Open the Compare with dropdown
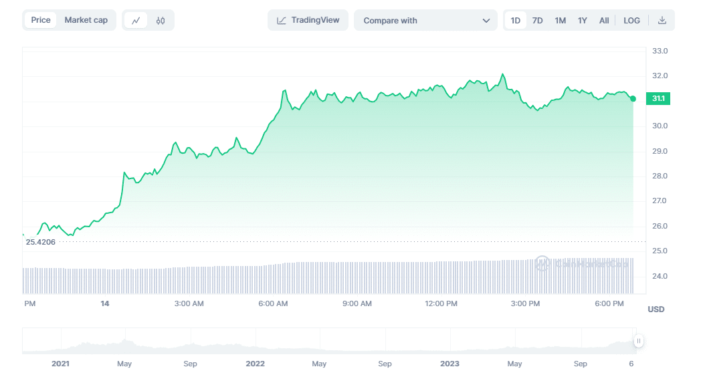Viewport: 701px width, 387px height. 425,21
